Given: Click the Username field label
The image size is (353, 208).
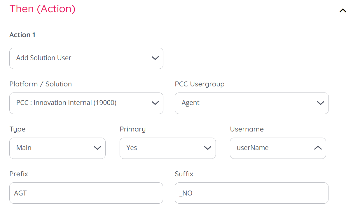Looking at the screenshot, I should pyautogui.click(x=247, y=129).
